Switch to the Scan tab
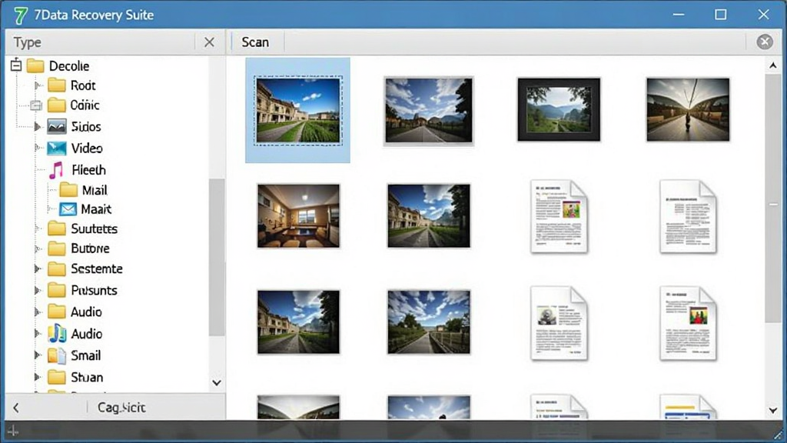Viewport: 787px width, 443px height. pos(255,42)
